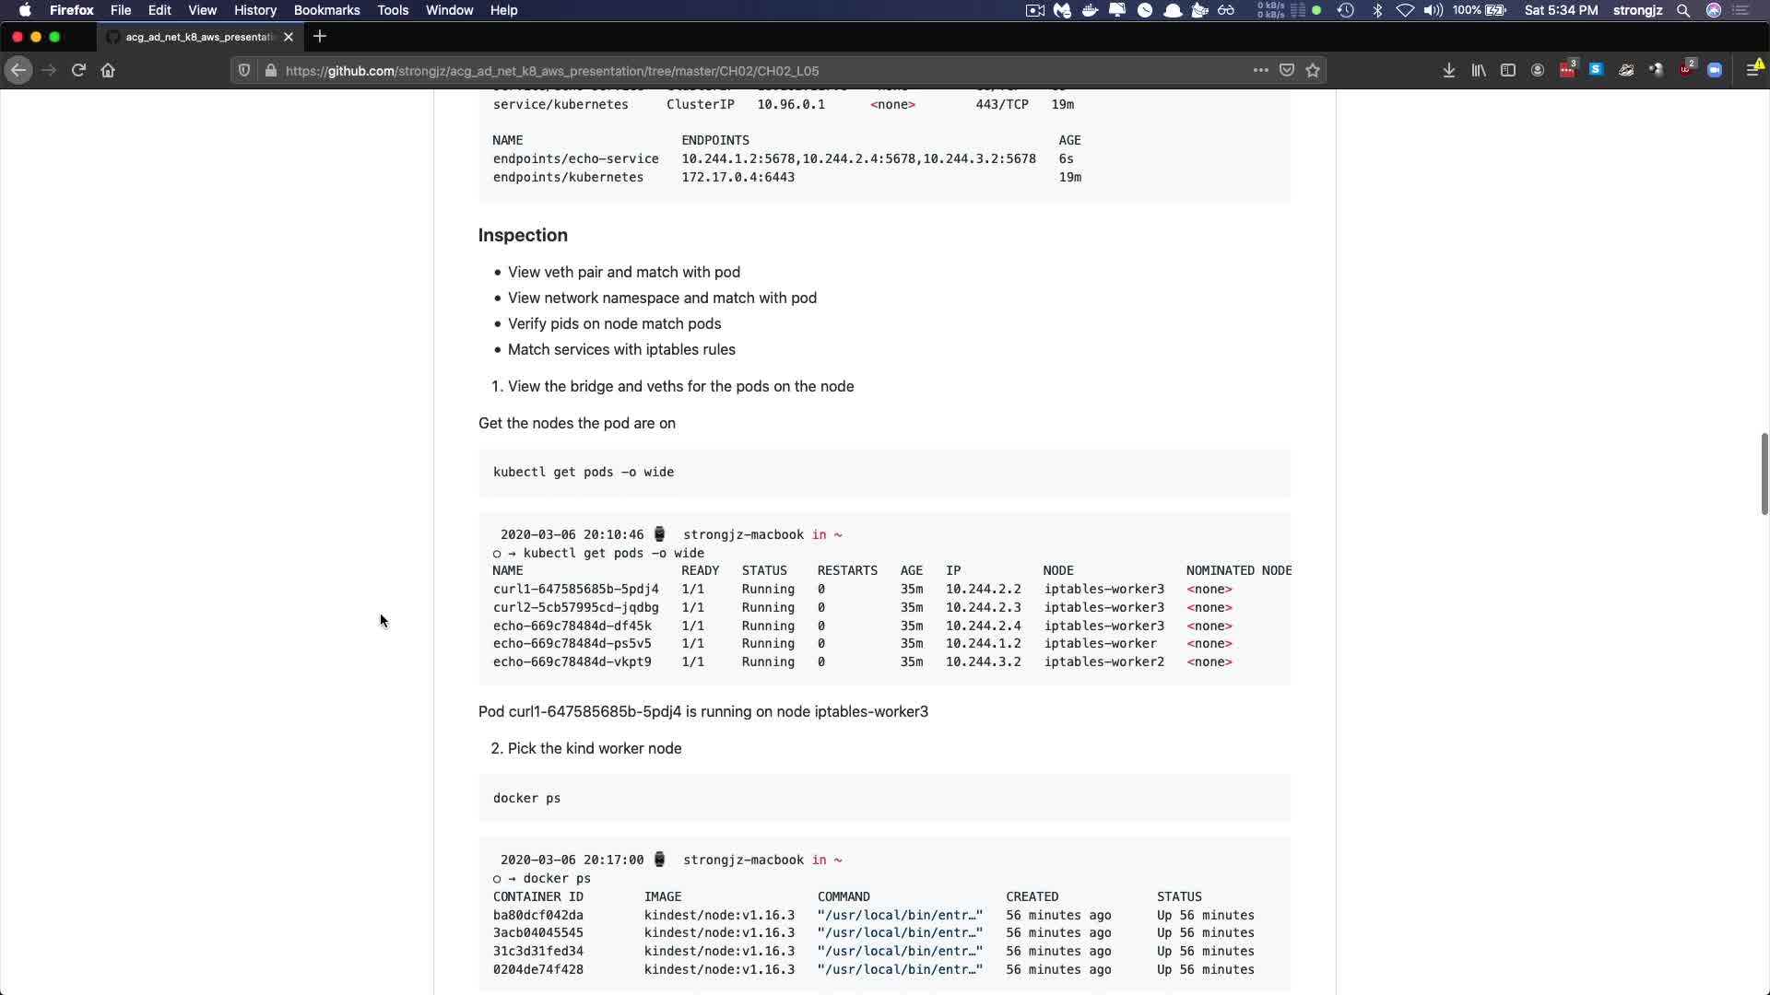1770x995 pixels.
Task: Open the downloads panel
Action: tap(1449, 70)
